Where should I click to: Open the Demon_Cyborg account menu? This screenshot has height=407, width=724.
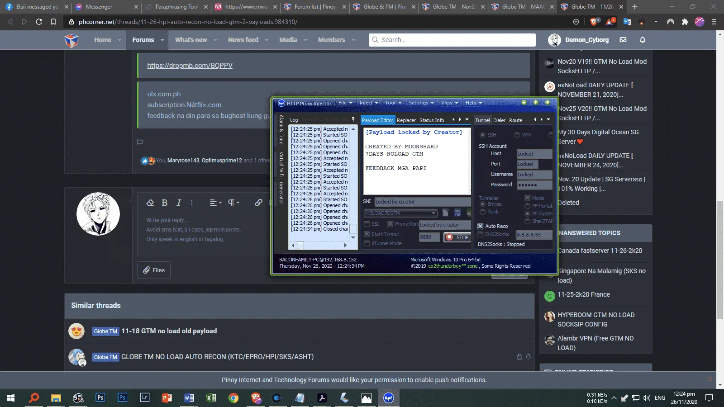tap(578, 40)
